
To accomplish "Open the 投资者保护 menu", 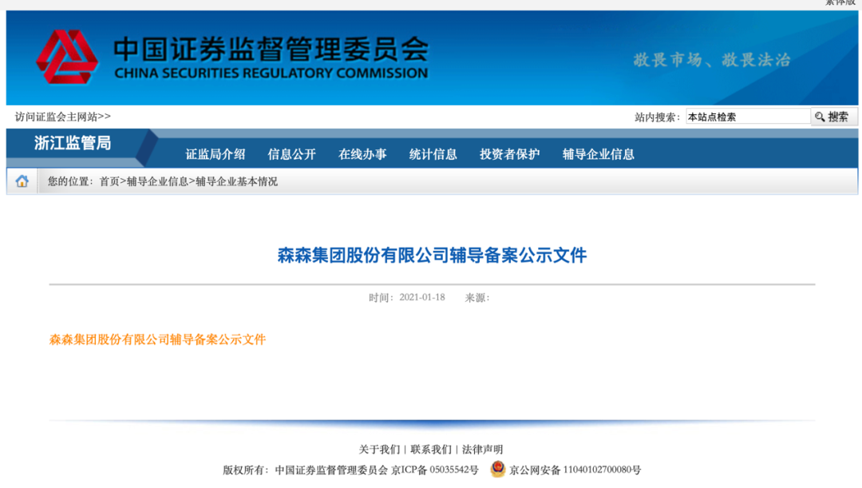I will [509, 155].
